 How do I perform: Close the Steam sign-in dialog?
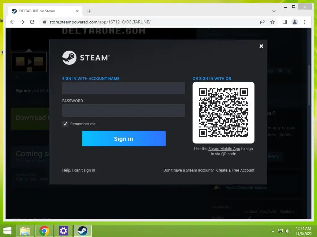pos(261,46)
